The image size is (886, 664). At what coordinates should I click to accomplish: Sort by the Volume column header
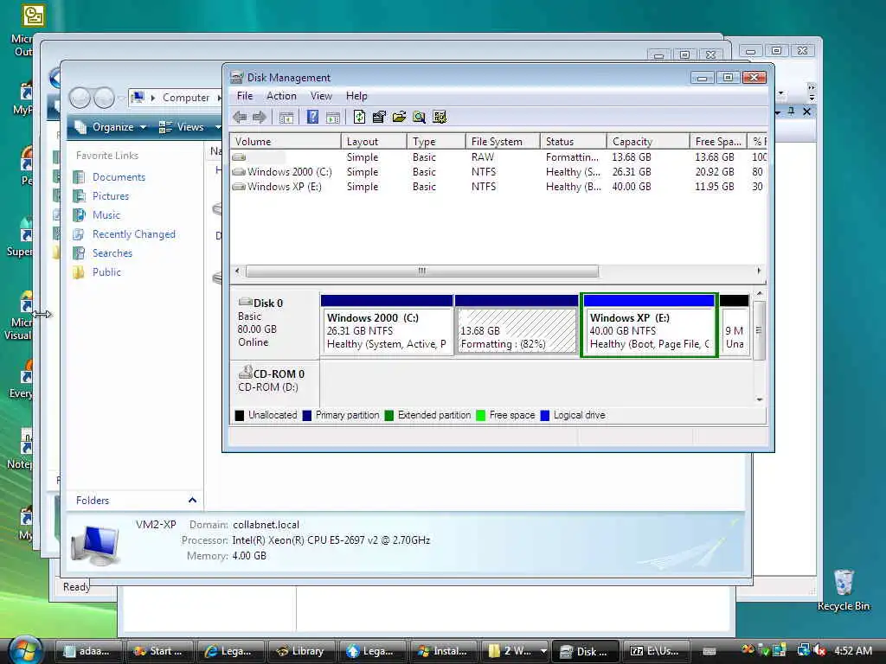tap(285, 141)
